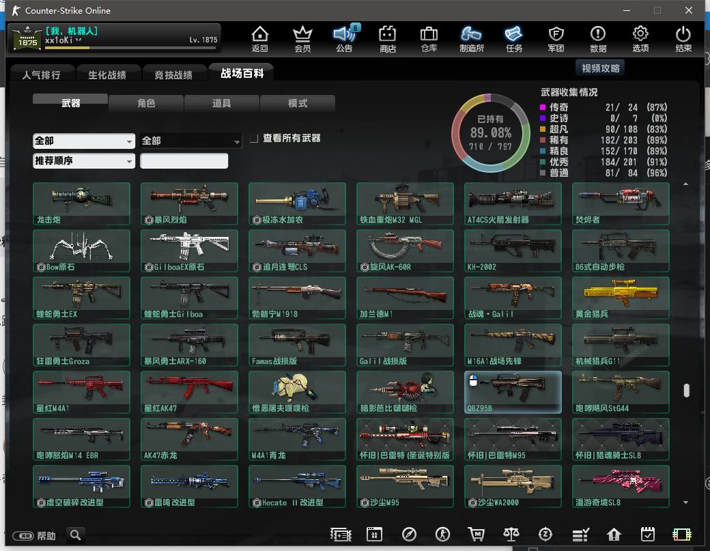Image resolution: width=710 pixels, height=551 pixels.
Task: Select the 武器 sub-tab
Action: click(x=70, y=103)
